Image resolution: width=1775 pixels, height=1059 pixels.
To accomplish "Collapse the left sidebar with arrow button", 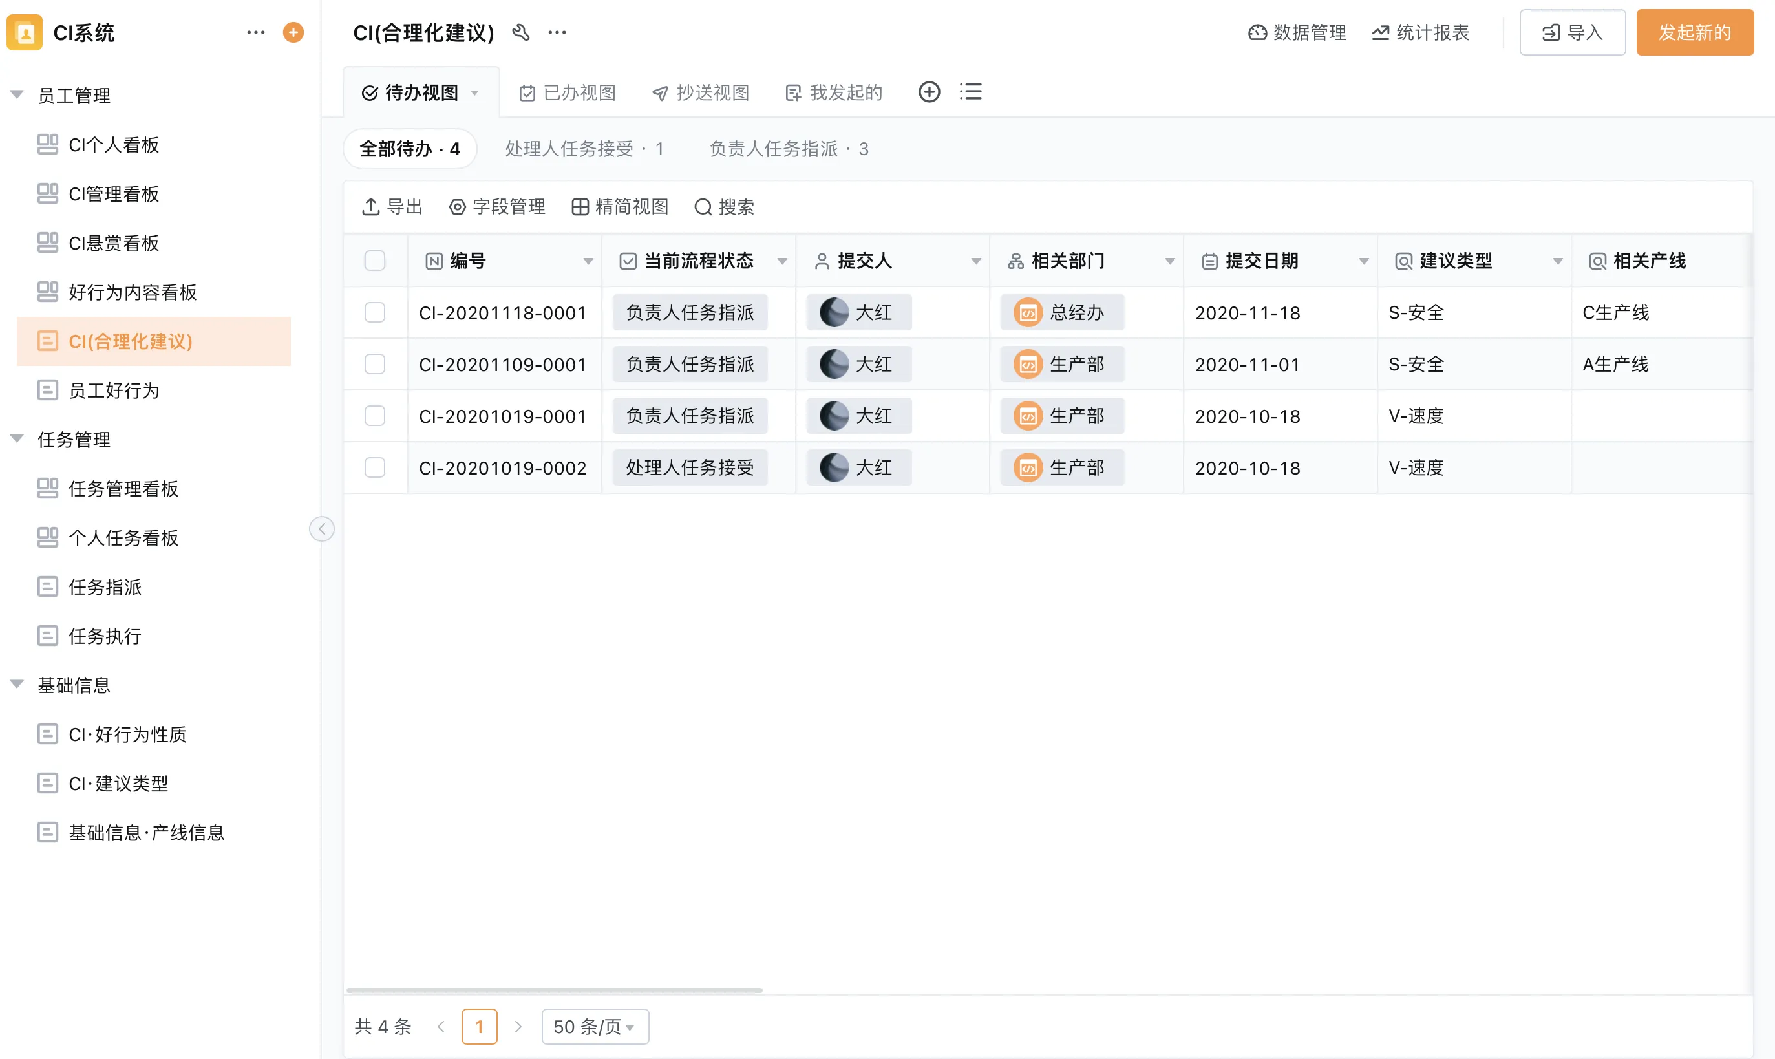I will pyautogui.click(x=322, y=529).
